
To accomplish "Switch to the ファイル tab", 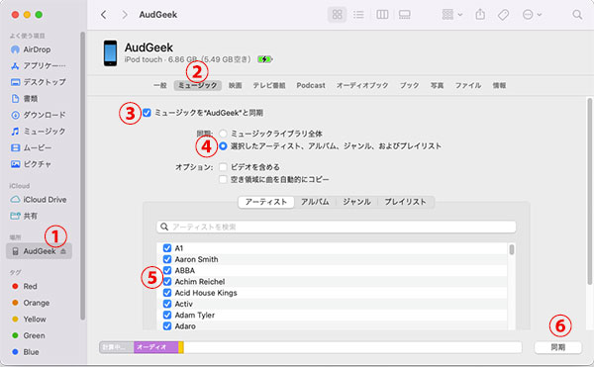I will pyautogui.click(x=468, y=85).
